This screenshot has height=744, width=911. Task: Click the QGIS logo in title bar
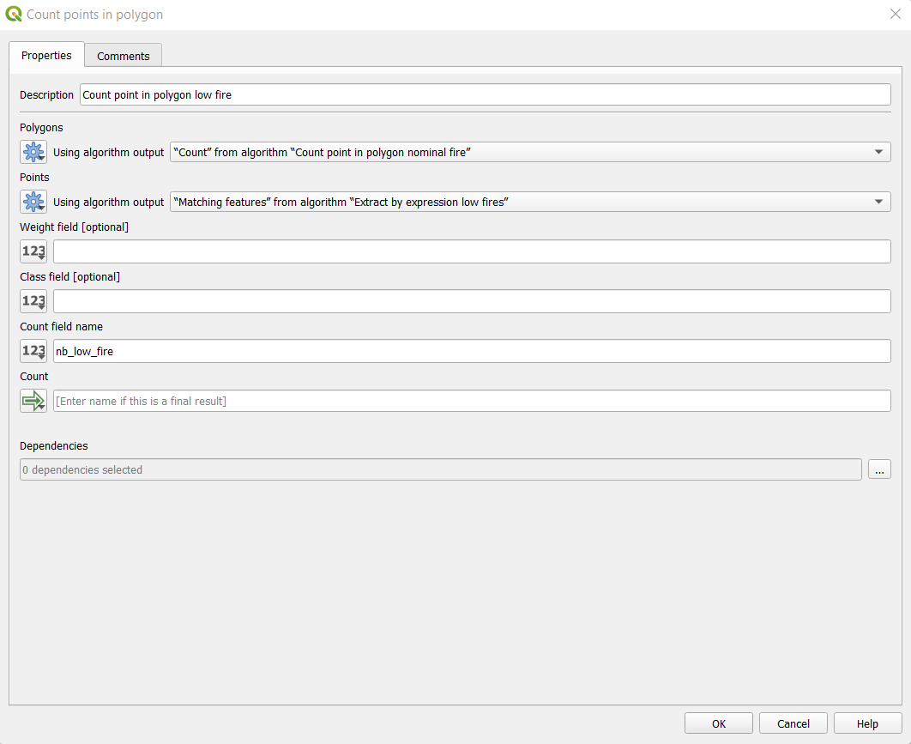coord(14,15)
